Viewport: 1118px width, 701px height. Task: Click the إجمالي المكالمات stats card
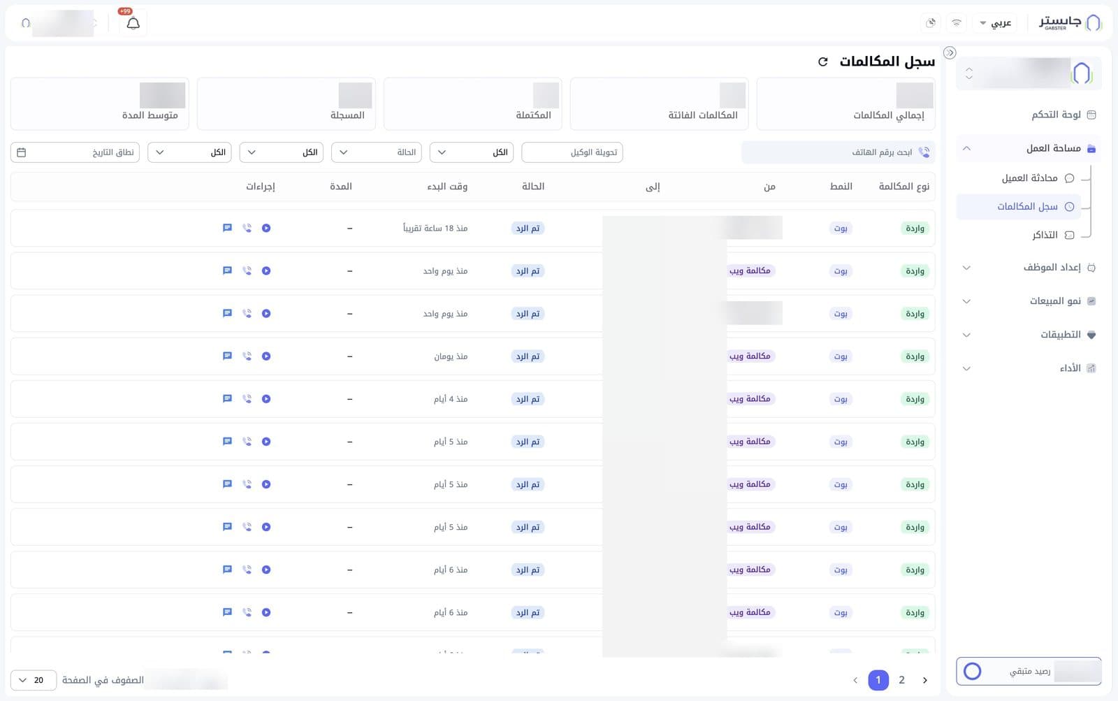845,104
